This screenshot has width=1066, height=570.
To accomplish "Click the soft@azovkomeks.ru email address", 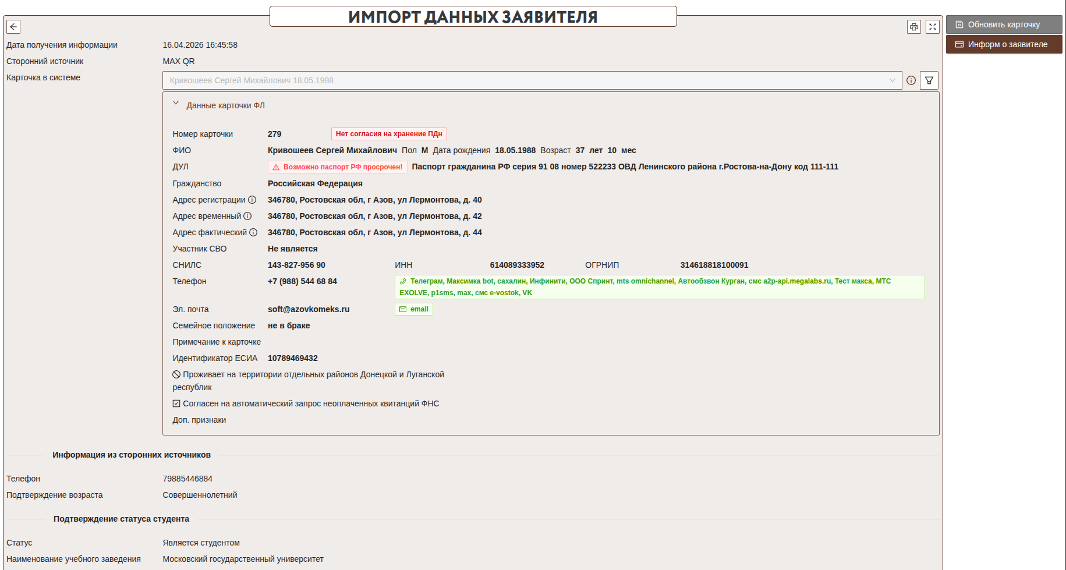I will pos(309,309).
